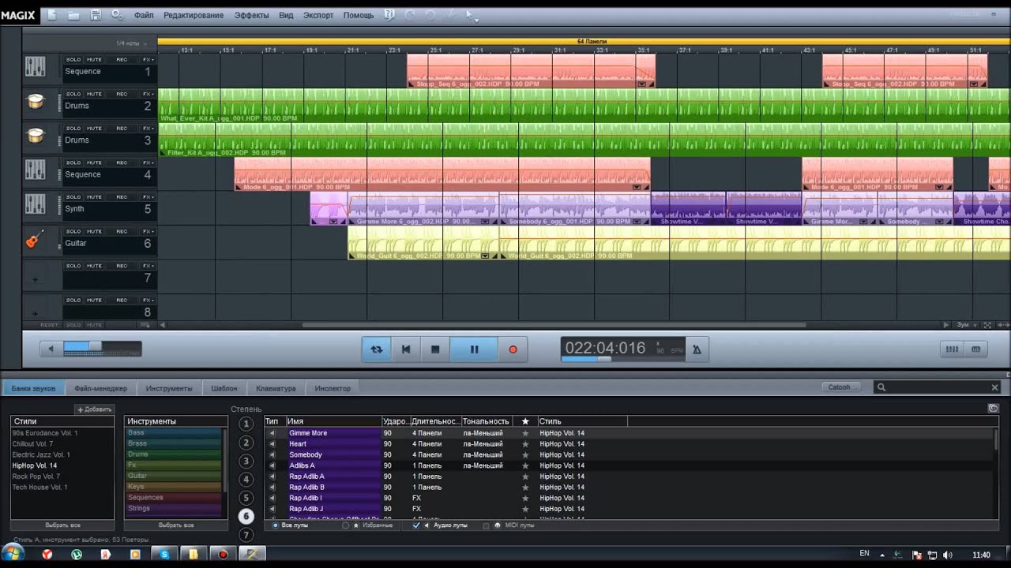Favorite the Somebody loop with its star
1011x568 pixels.
[x=525, y=455]
